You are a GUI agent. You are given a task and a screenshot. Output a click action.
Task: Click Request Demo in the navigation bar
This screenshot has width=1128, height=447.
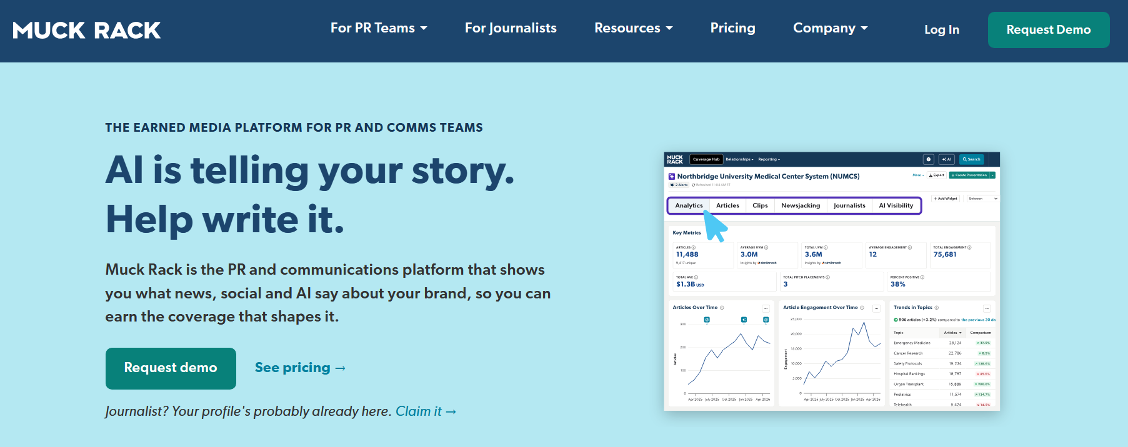[x=1049, y=30]
